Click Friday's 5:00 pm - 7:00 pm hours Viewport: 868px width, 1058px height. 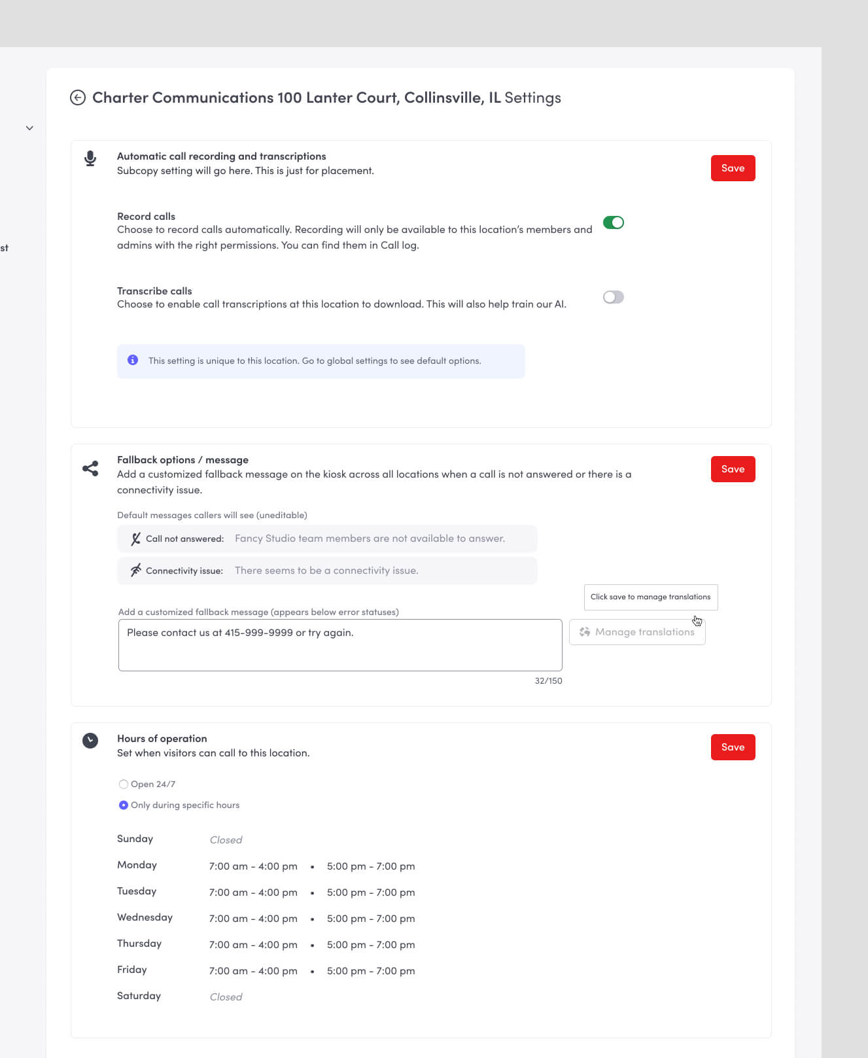click(x=371, y=971)
